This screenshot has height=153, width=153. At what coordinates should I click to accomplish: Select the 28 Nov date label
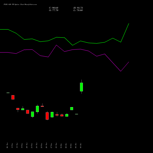point(56,145)
